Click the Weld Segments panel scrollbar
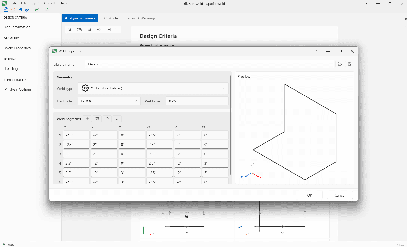The height and width of the screenshot is (247, 407). pos(230,125)
